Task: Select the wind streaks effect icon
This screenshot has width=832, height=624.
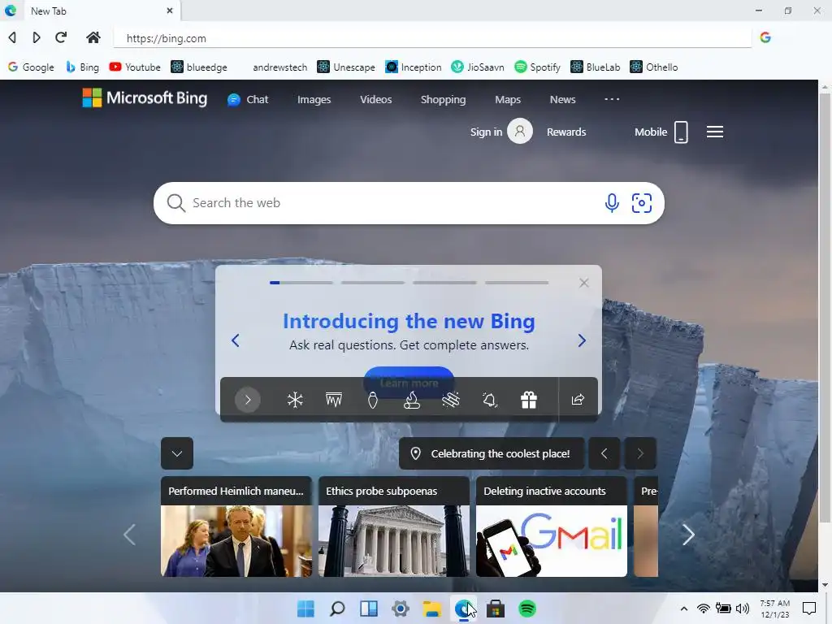Action: tap(450, 400)
